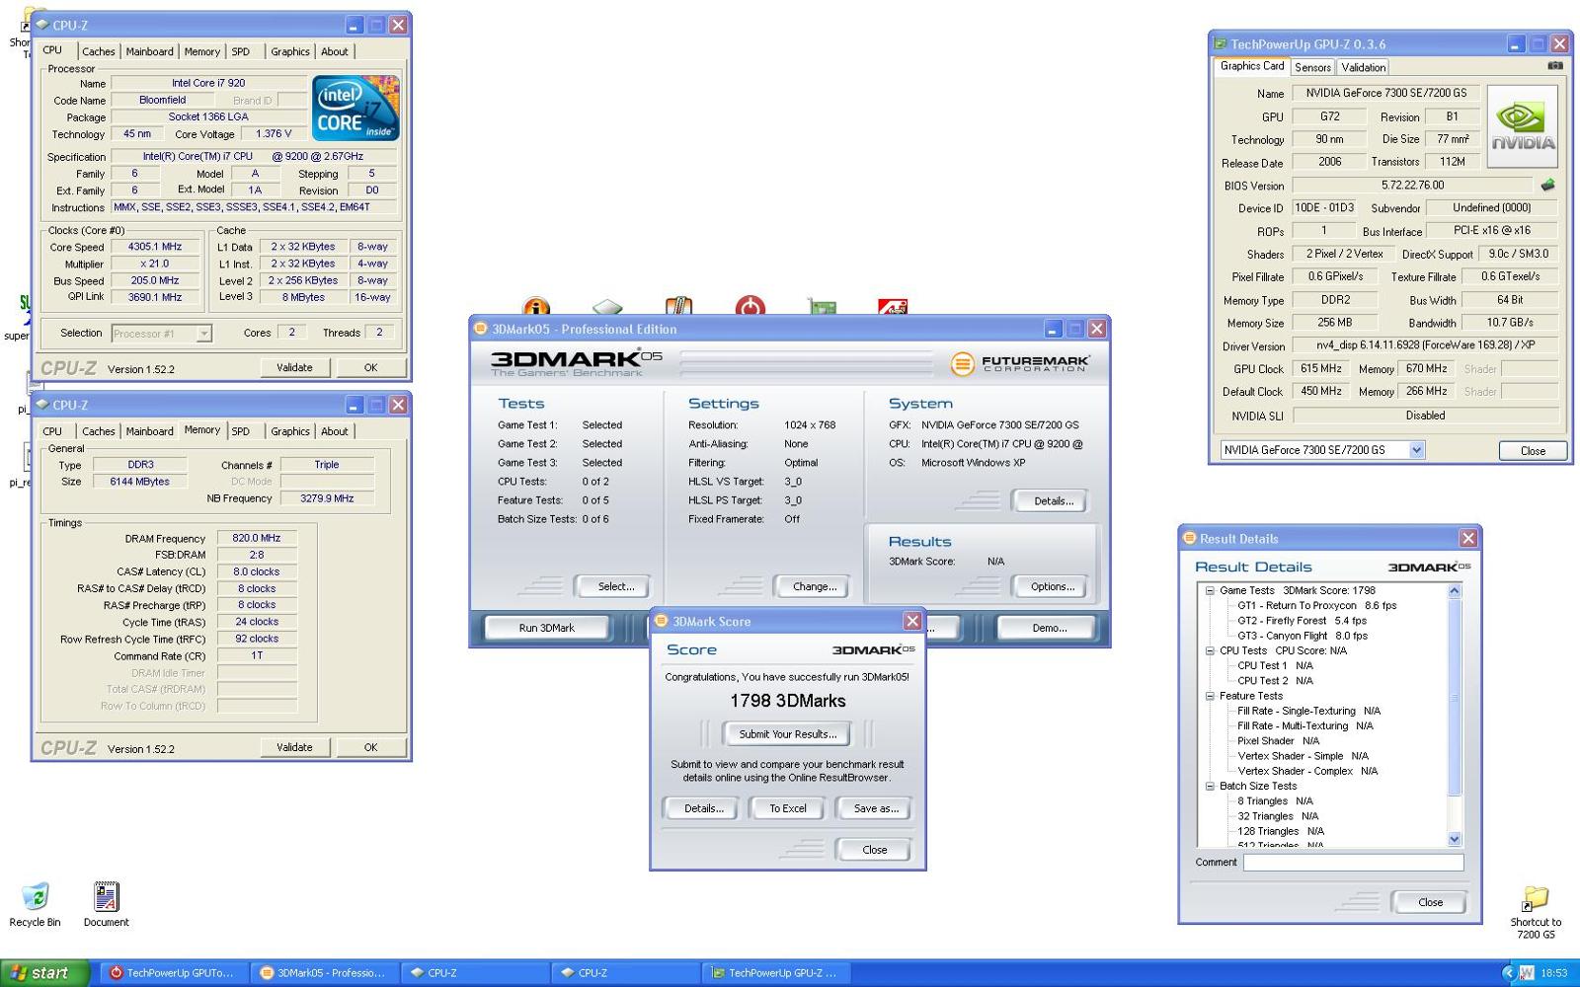The width and height of the screenshot is (1580, 987).
Task: Click the Close button in GPU-Z
Action: [x=1533, y=450]
